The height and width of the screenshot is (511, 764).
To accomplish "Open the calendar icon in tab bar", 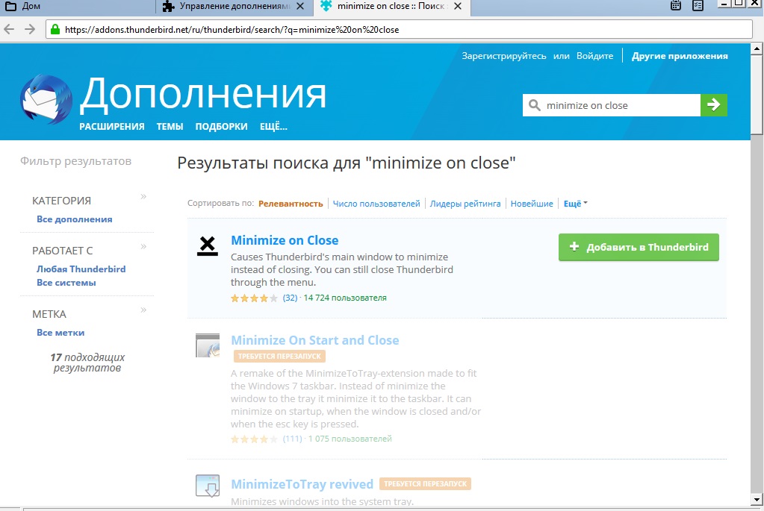I will click(675, 6).
